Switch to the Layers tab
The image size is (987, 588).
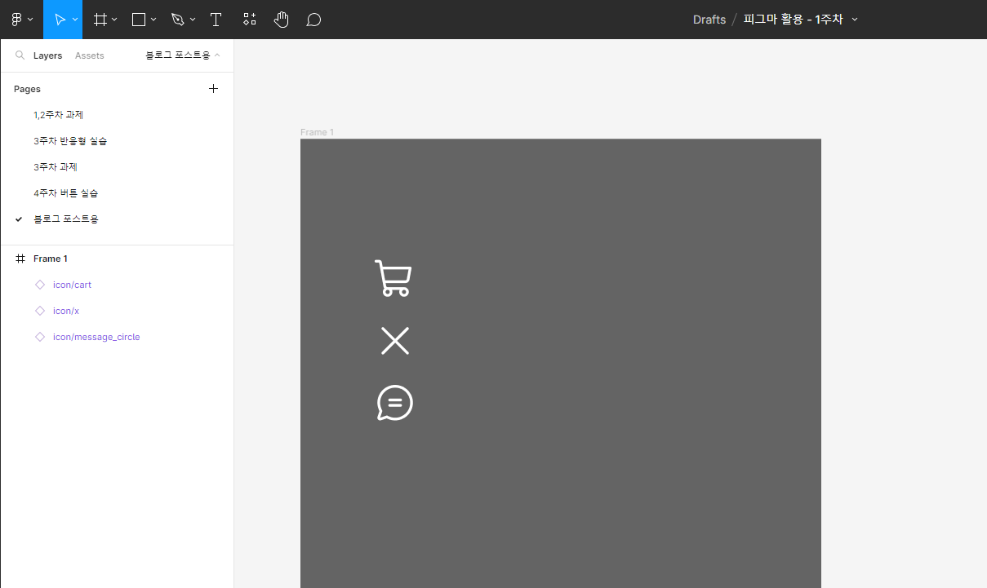pyautogui.click(x=47, y=55)
